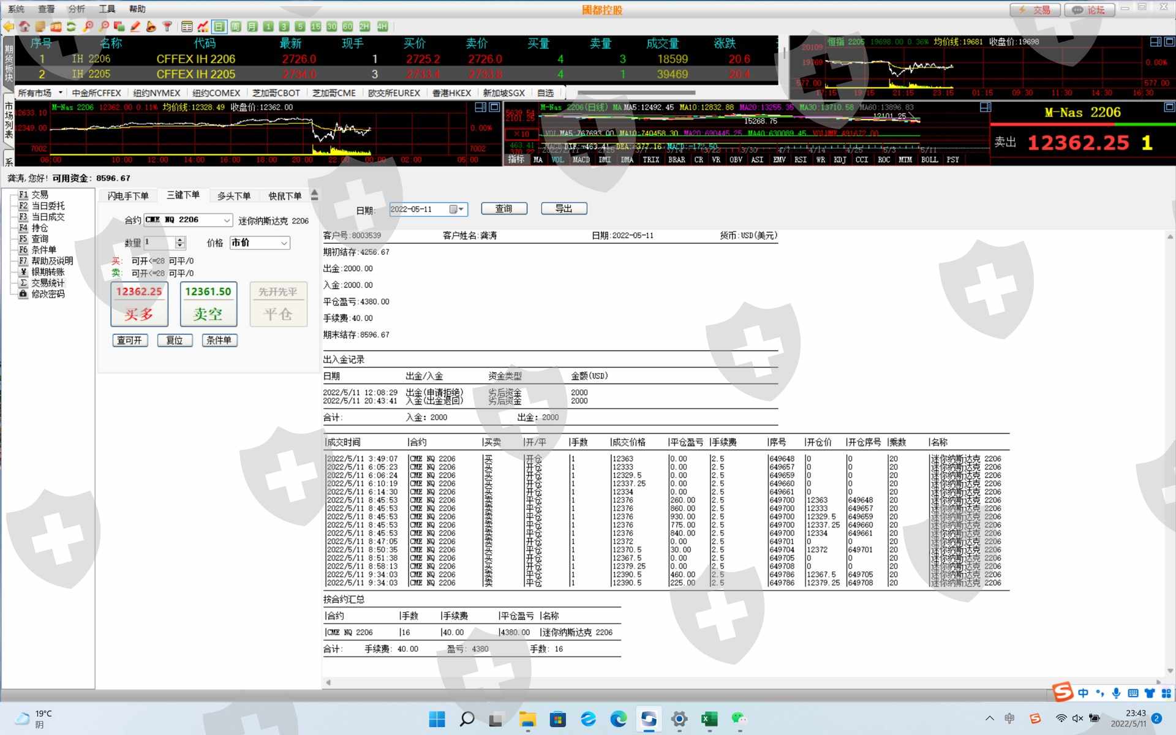
Task: Click the green refresh arrows icon
Action: click(x=72, y=26)
